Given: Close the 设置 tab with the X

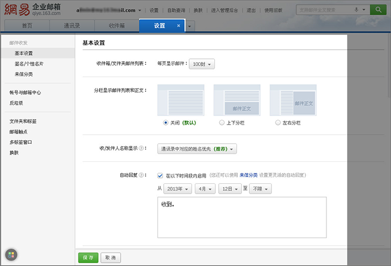Looking at the screenshot, I should pyautogui.click(x=178, y=26).
